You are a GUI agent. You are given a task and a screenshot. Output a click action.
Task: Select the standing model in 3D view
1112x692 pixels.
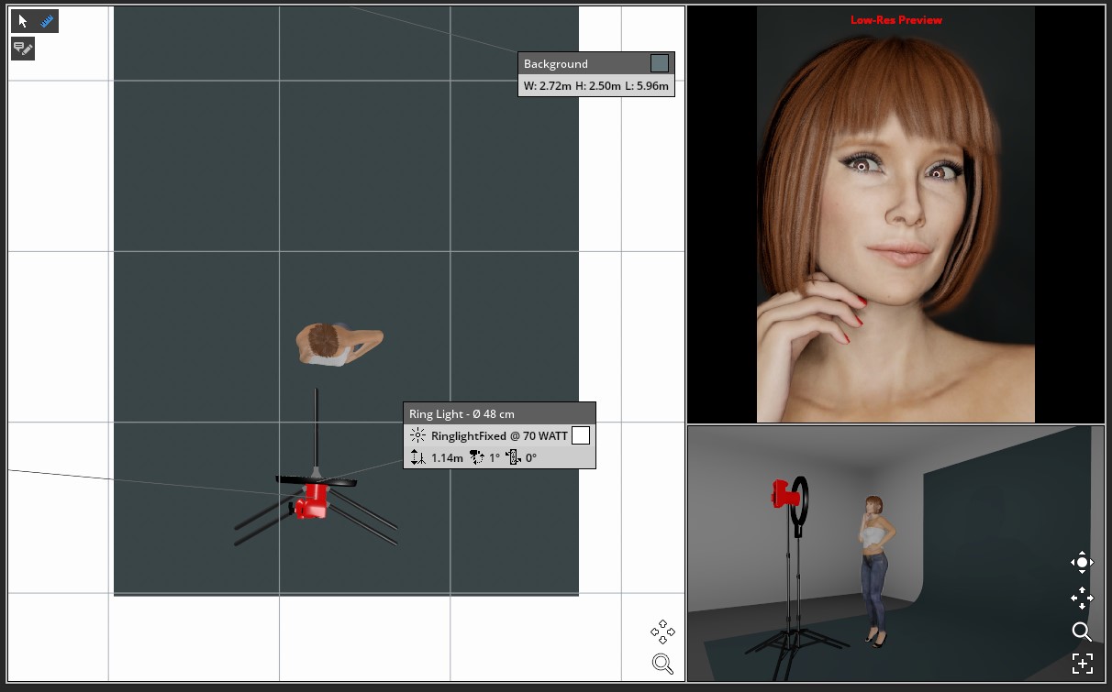[x=874, y=572]
